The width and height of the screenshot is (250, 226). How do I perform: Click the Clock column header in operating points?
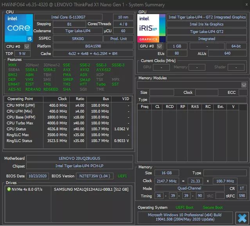[x=56, y=99]
